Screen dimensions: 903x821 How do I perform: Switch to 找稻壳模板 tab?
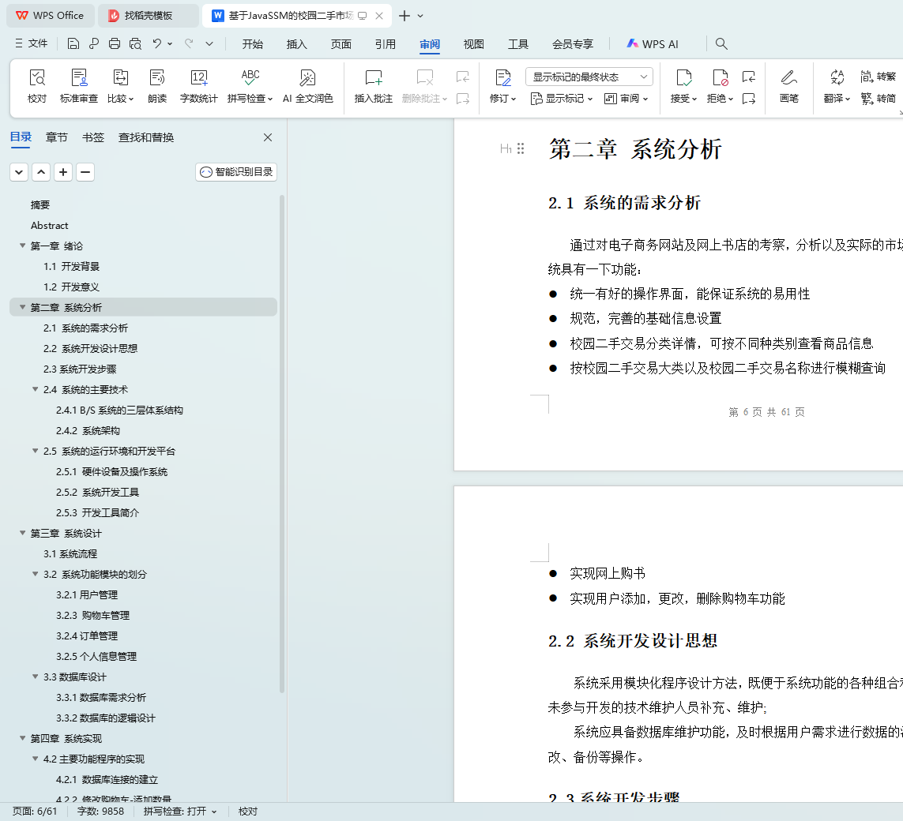click(x=148, y=16)
